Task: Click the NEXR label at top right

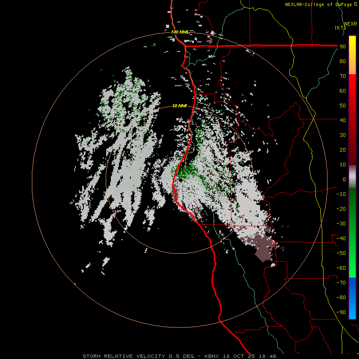Action: pos(351,24)
